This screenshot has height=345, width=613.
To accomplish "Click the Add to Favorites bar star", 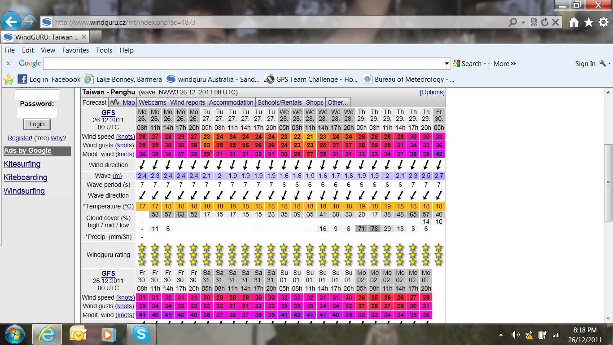I will coord(9,80).
